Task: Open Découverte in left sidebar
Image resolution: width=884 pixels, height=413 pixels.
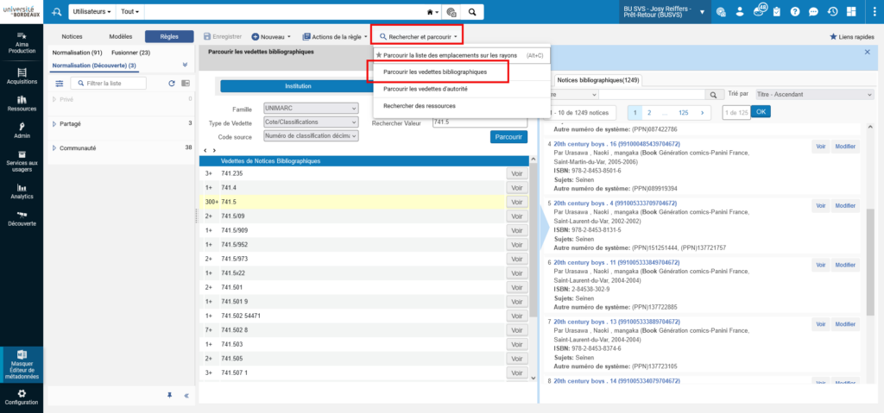Action: [22, 219]
